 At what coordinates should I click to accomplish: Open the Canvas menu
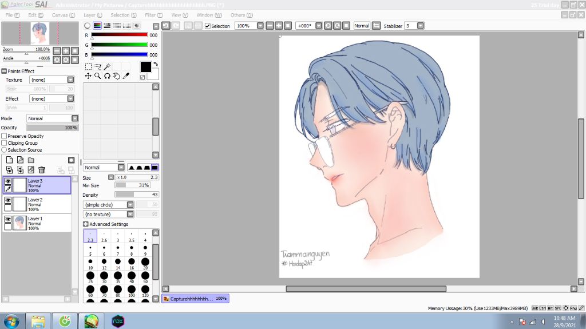[x=63, y=15]
